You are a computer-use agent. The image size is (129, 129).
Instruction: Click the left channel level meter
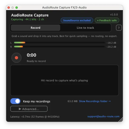(59, 43)
